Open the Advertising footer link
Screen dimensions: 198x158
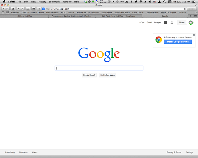[x=10, y=152]
